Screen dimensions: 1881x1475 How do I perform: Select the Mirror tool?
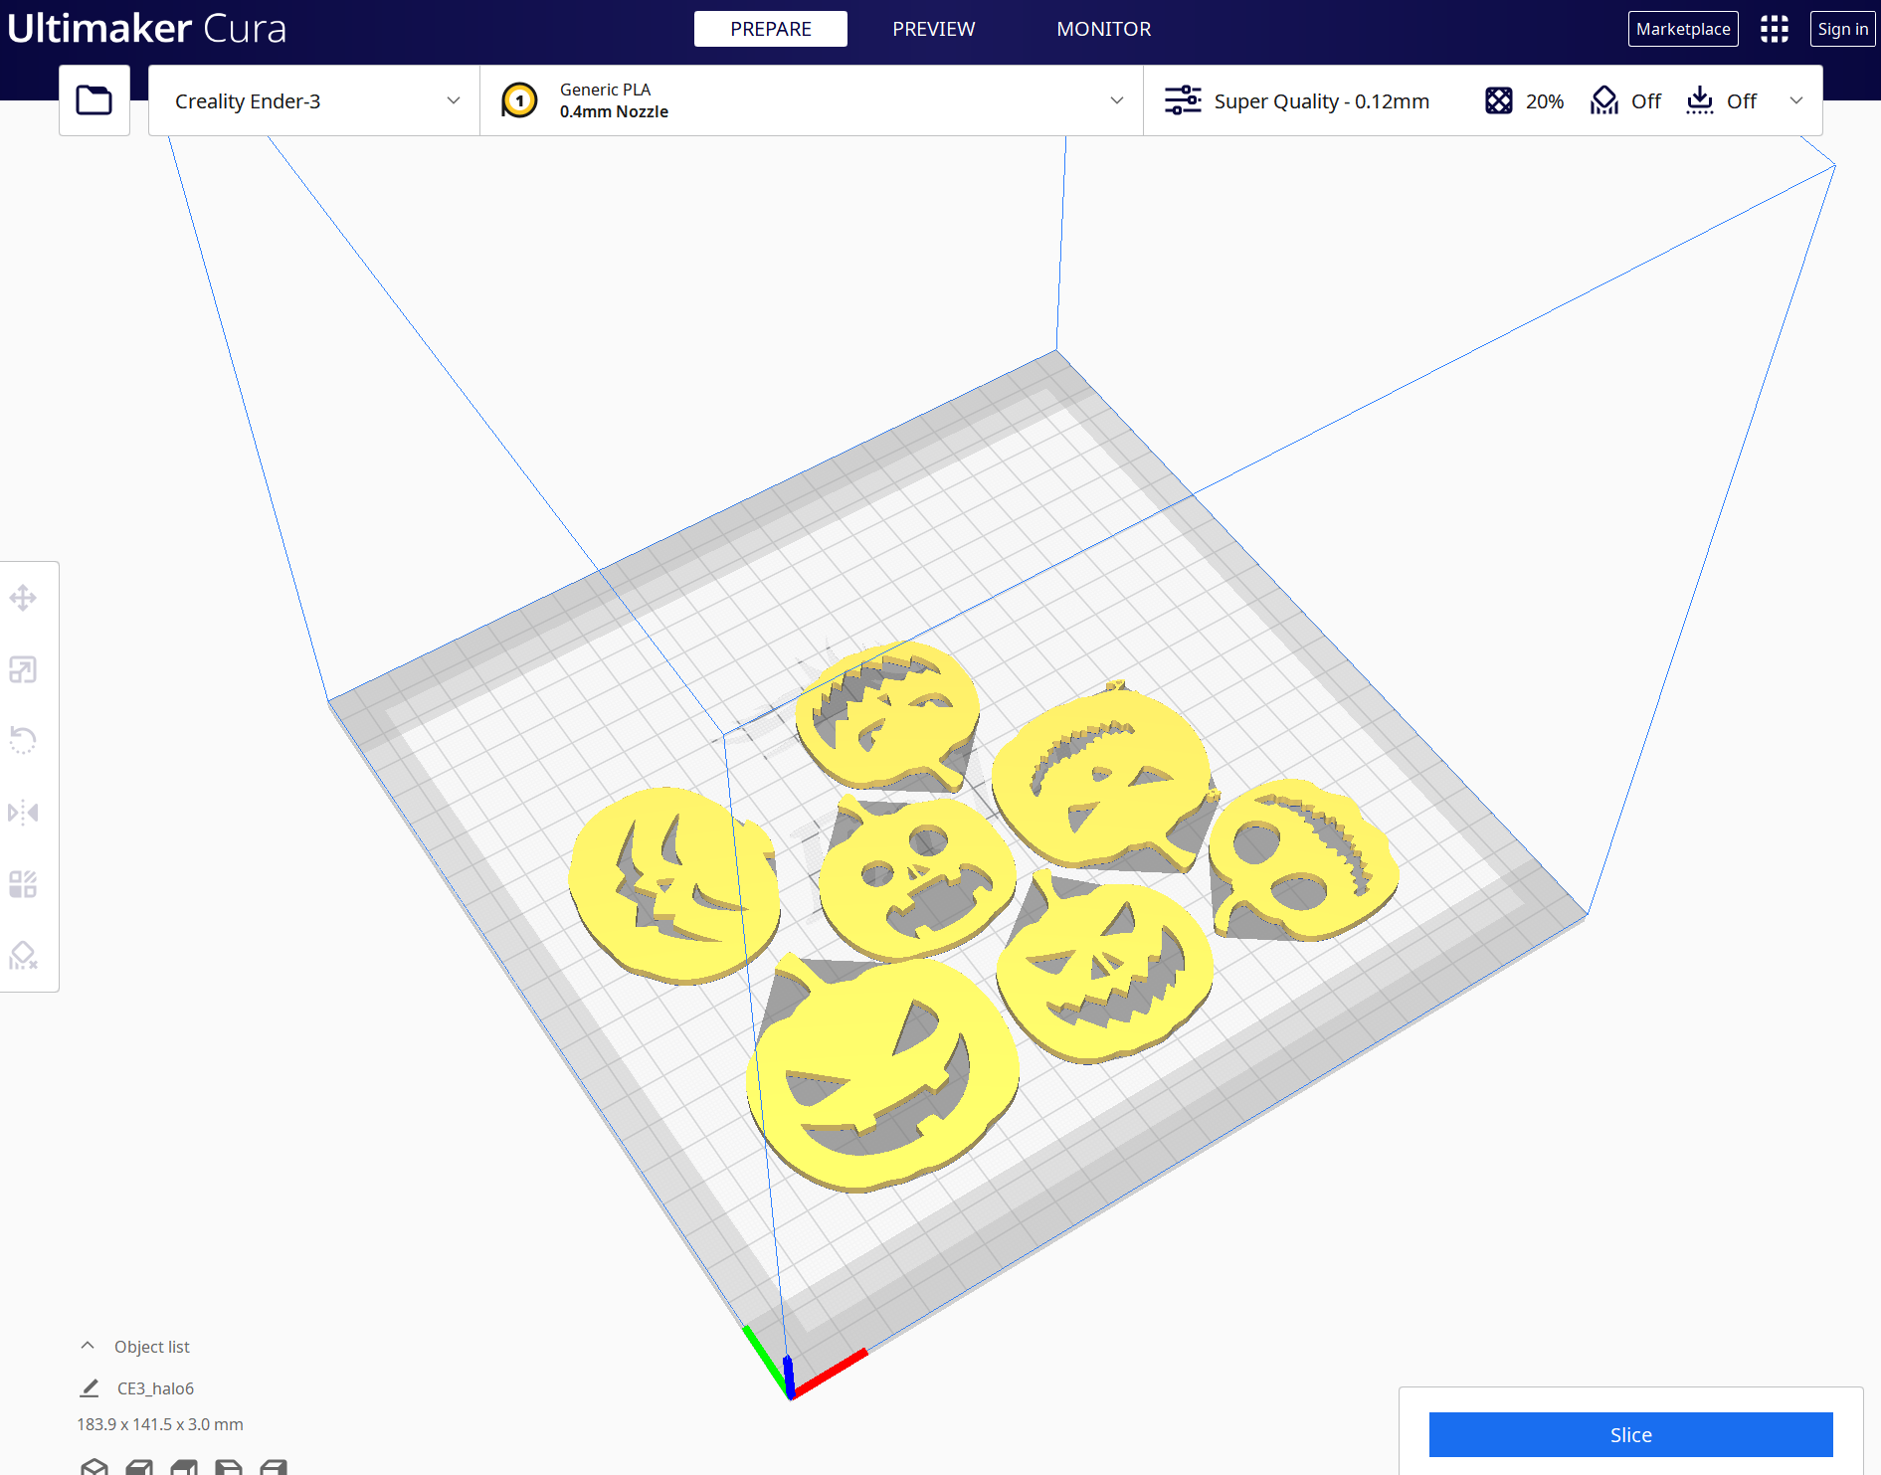click(23, 812)
